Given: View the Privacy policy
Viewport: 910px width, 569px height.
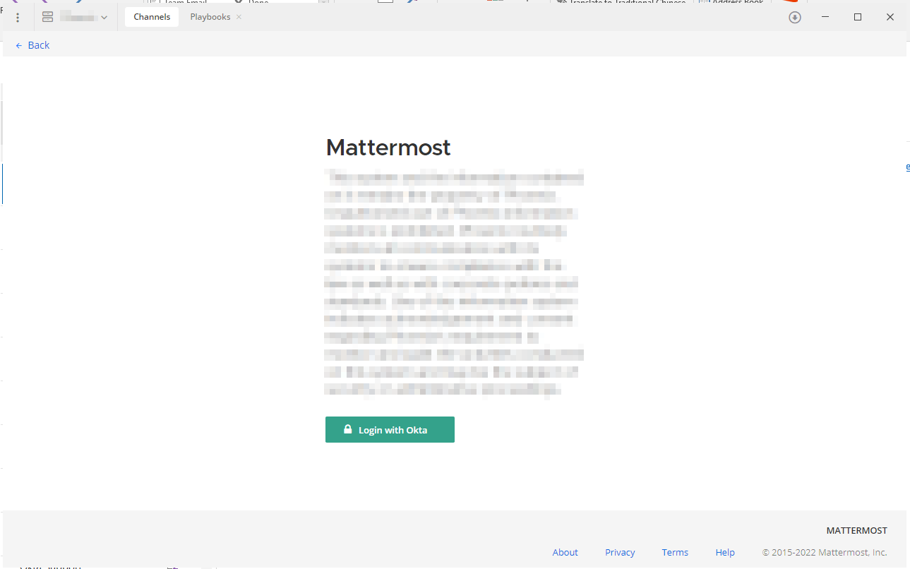Looking at the screenshot, I should (x=619, y=552).
